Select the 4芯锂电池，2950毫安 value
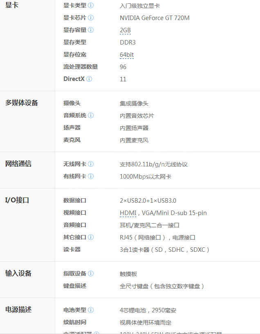This screenshot has width=260, height=334. [148, 310]
